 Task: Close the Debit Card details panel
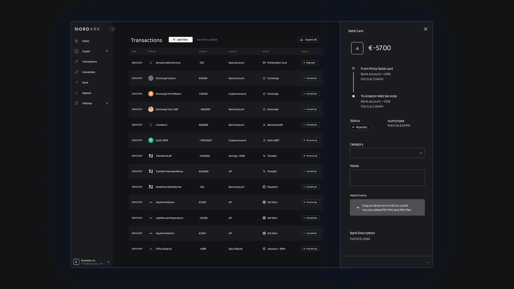425,29
